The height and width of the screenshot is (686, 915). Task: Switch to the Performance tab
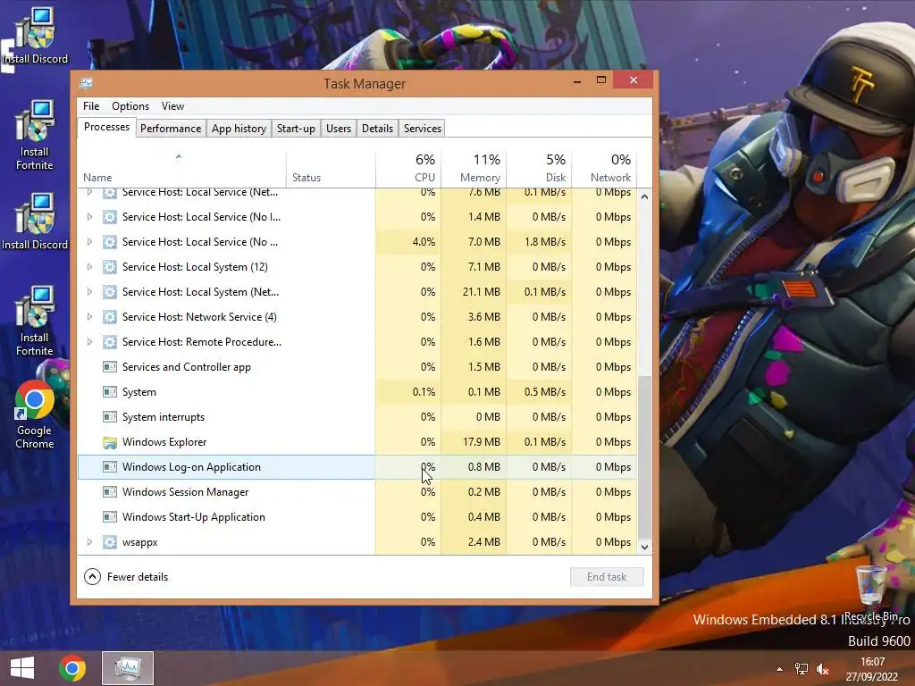171,129
